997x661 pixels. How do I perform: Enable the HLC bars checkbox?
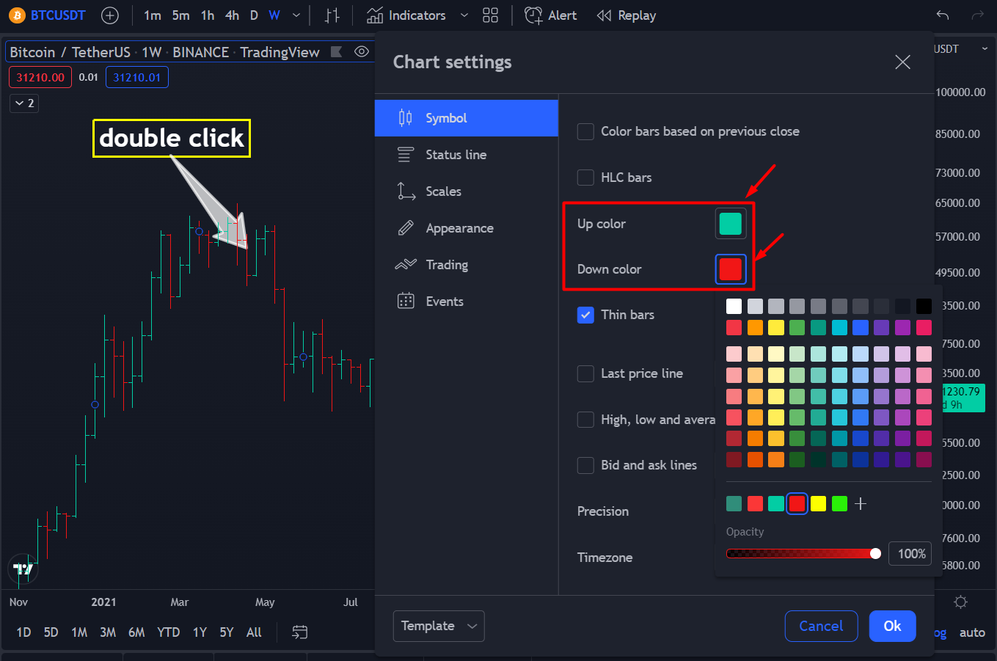pos(585,178)
